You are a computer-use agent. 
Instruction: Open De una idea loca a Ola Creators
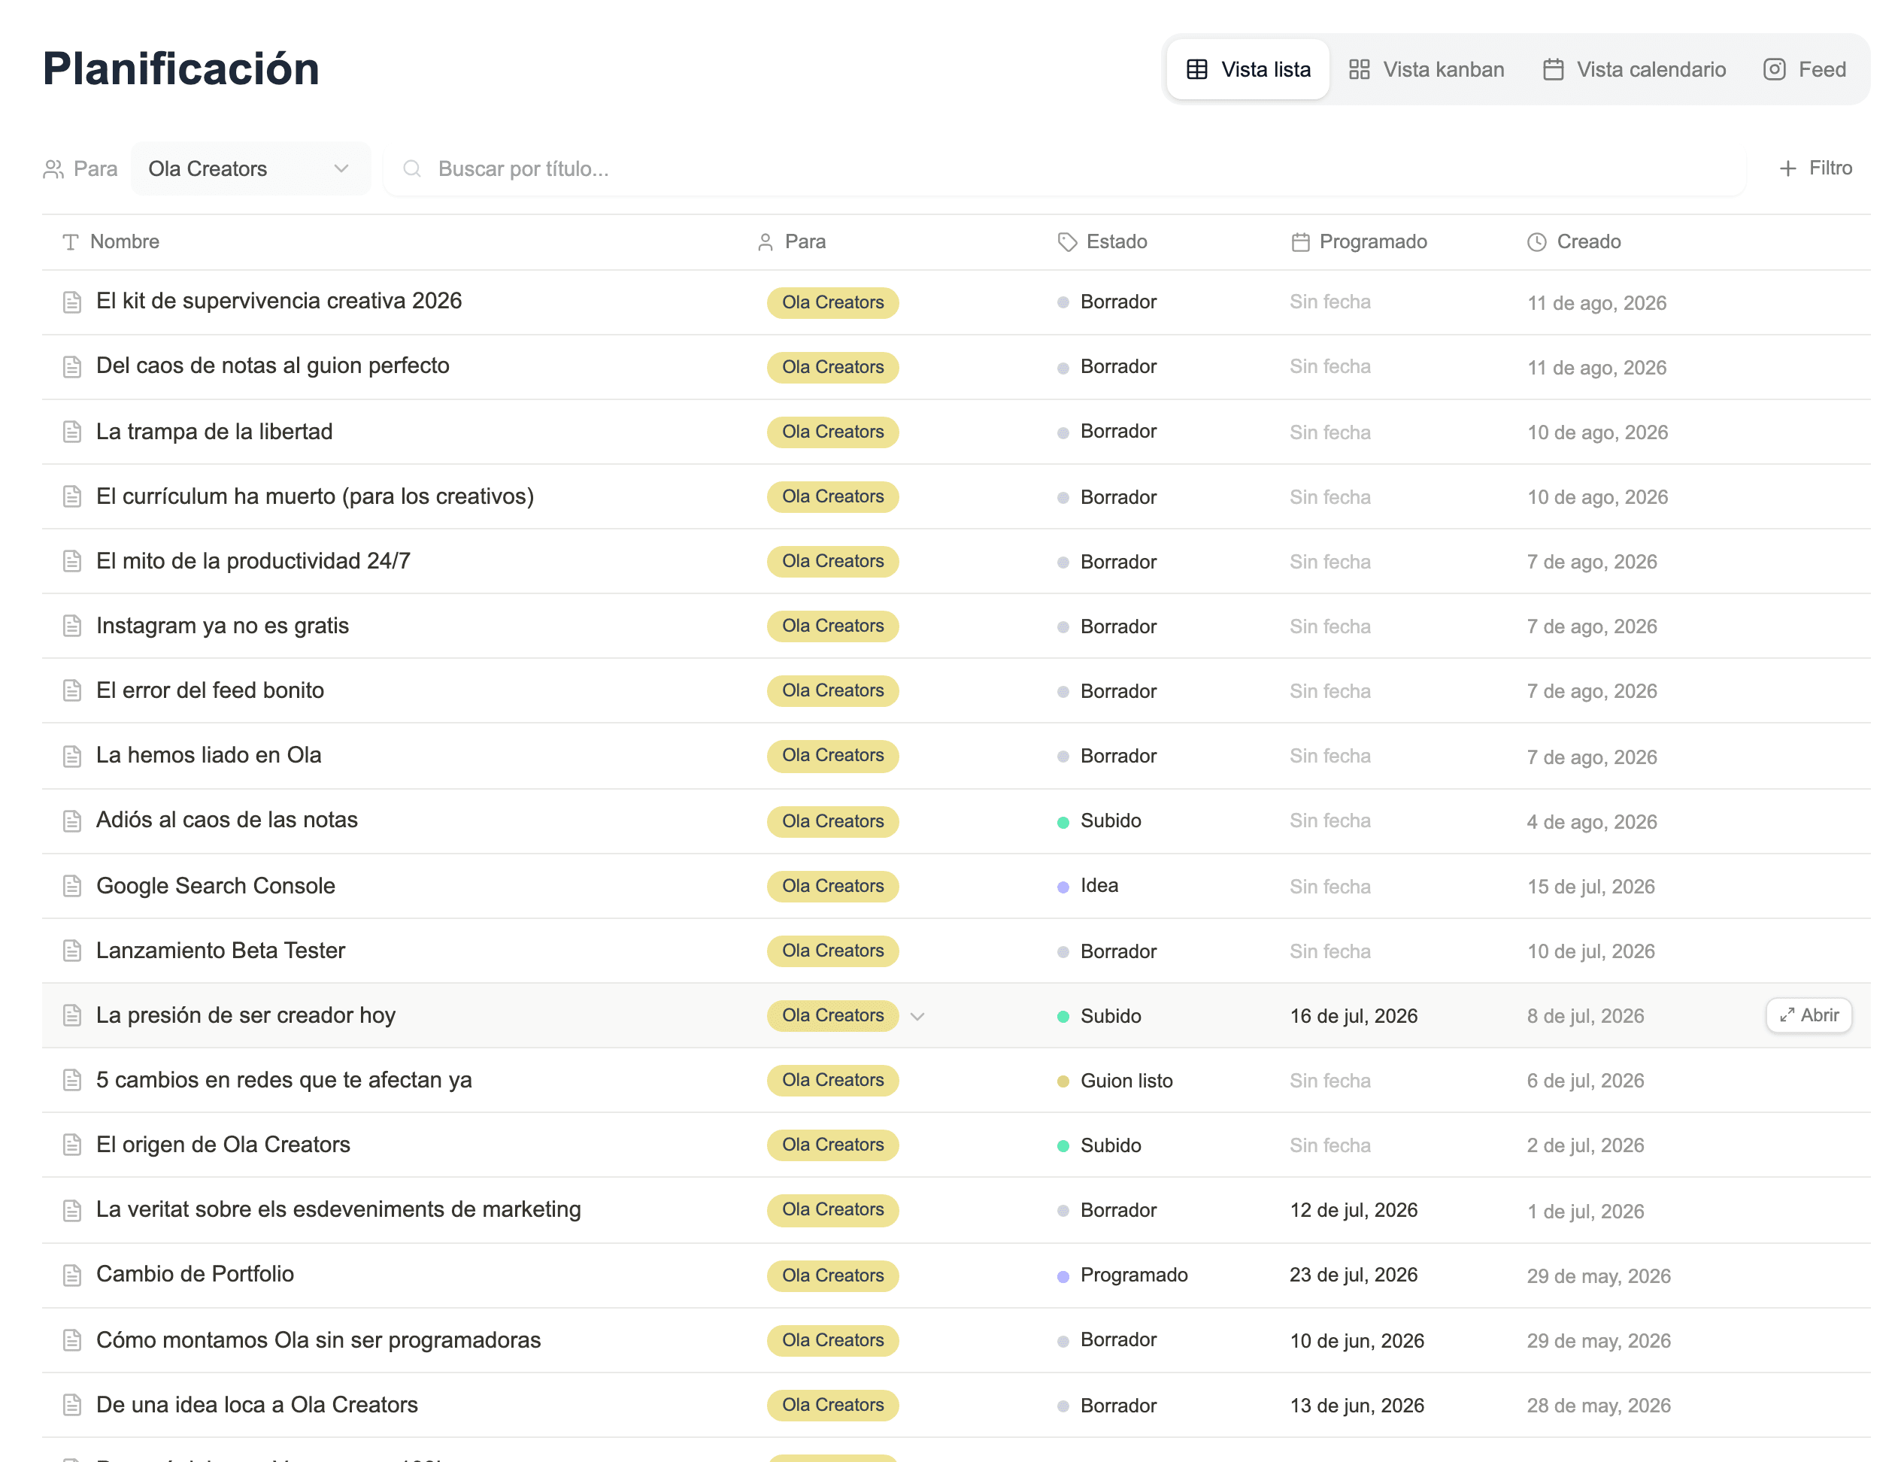point(256,1405)
